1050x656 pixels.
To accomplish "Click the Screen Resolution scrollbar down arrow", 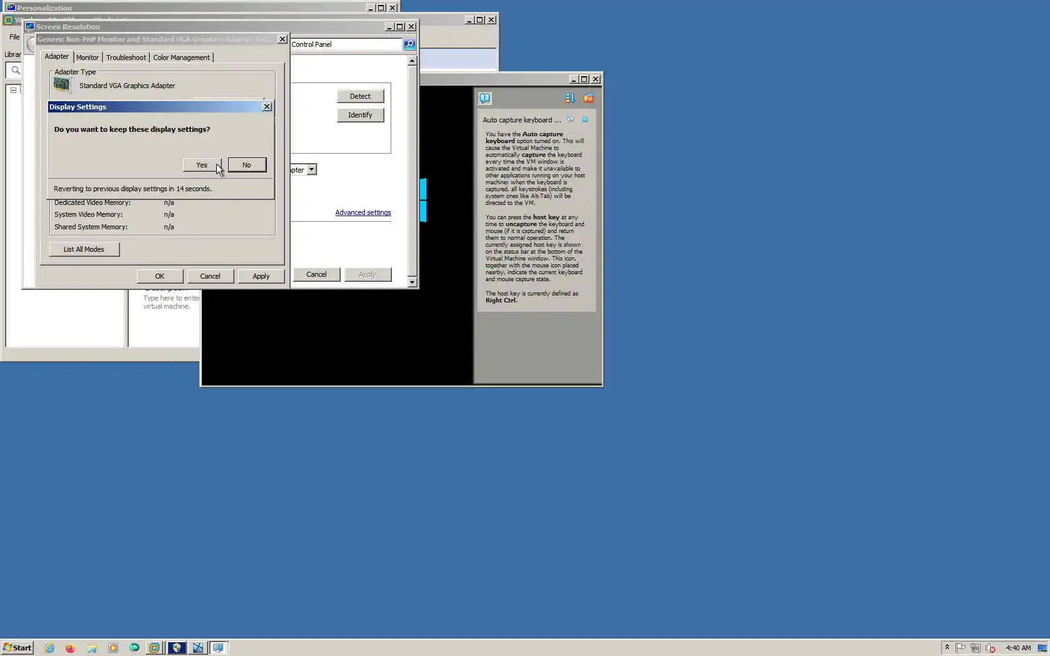I will click(x=412, y=282).
